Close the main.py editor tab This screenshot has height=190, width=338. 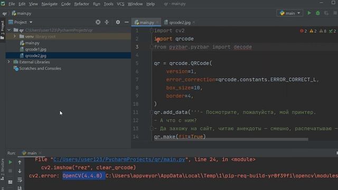point(157,22)
